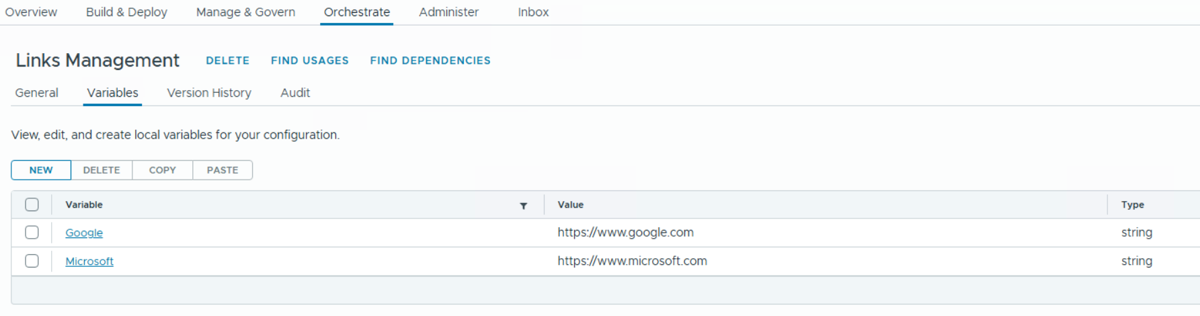The image size is (1200, 316).
Task: Create a variable with the NEW button
Action: pyautogui.click(x=41, y=170)
